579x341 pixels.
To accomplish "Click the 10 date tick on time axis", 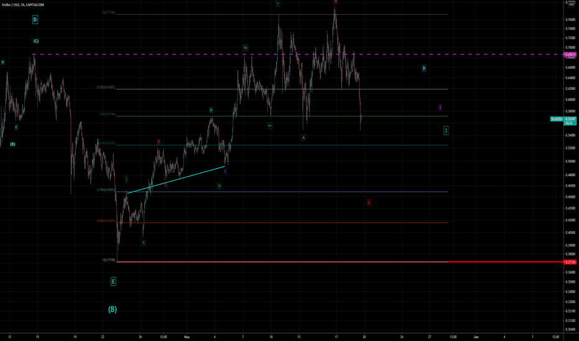I will pyautogui.click(x=271, y=337).
